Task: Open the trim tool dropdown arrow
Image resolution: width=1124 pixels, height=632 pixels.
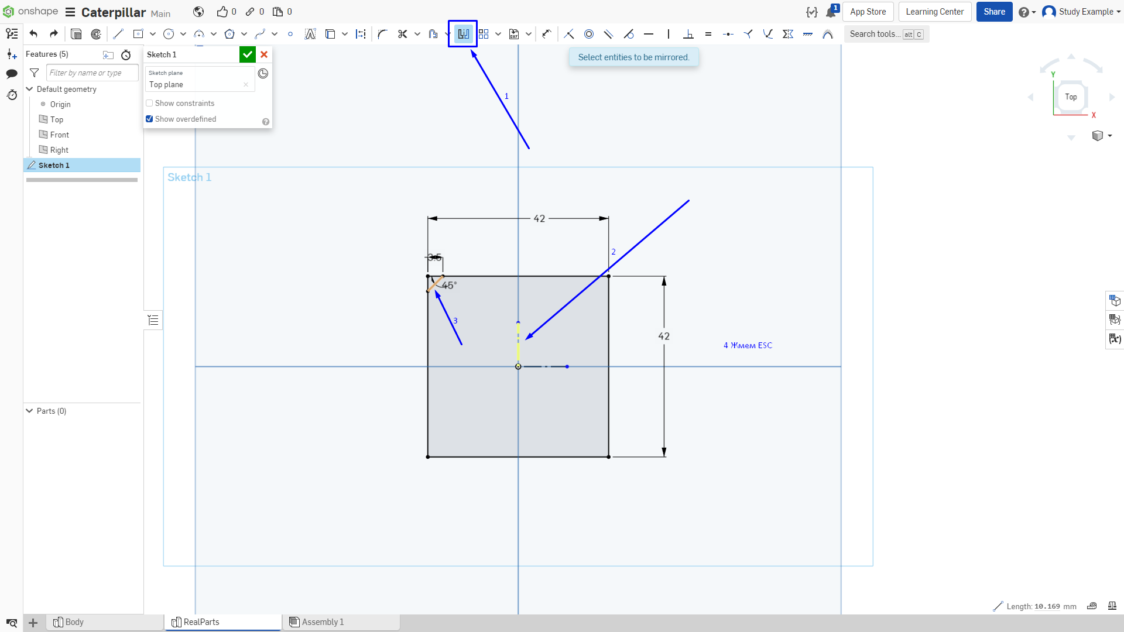Action: tap(417, 34)
